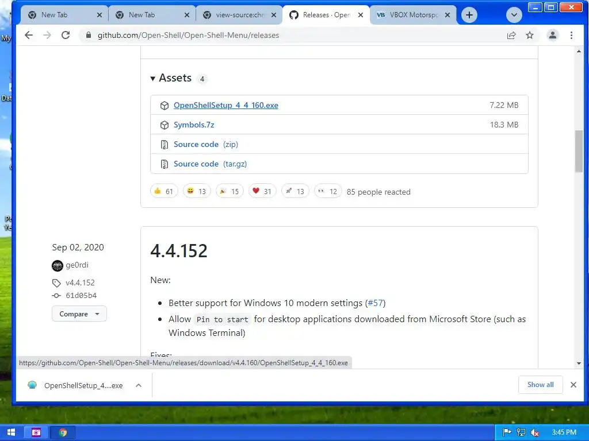Toggle the laugh reaction with 13
Viewport: 589px width, 441px height.
coord(197,191)
